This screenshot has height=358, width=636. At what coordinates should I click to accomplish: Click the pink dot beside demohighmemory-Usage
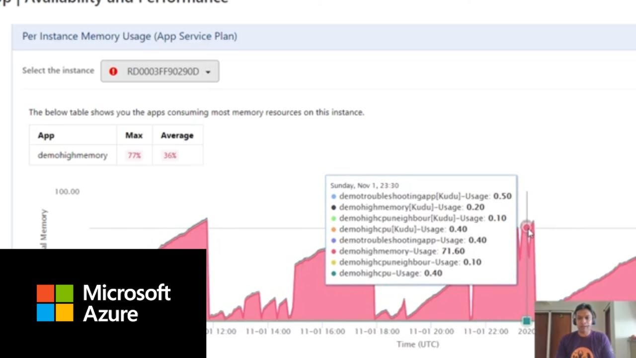click(333, 251)
